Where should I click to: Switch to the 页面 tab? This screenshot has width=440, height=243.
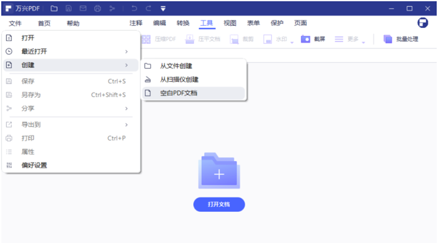point(300,23)
